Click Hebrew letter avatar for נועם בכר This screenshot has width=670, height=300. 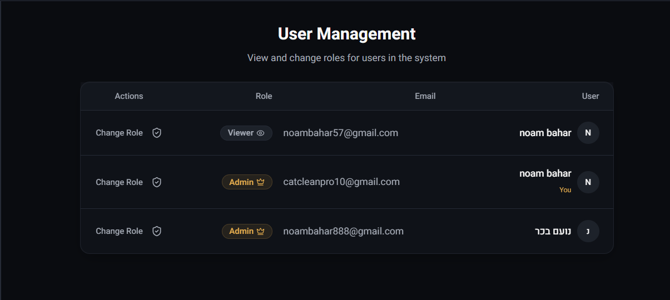(588, 231)
